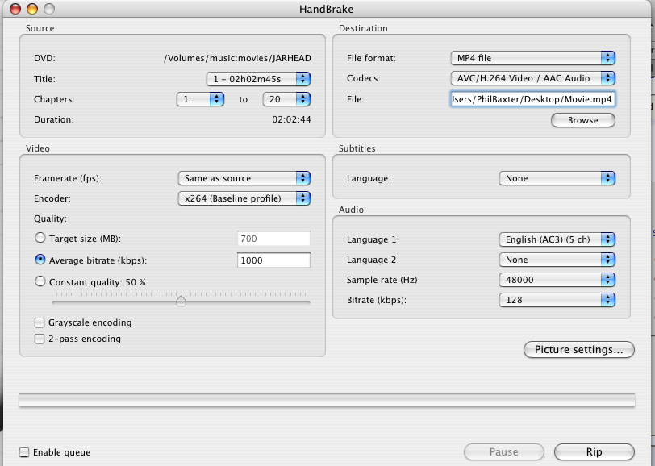Click the DVD path /Volumes/music:movies/JARHEAD
The width and height of the screenshot is (655, 466).
pos(237,58)
